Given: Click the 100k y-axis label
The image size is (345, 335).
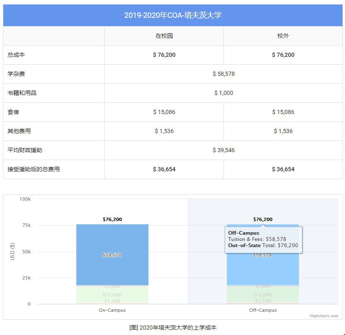Looking at the screenshot, I should coord(25,199).
